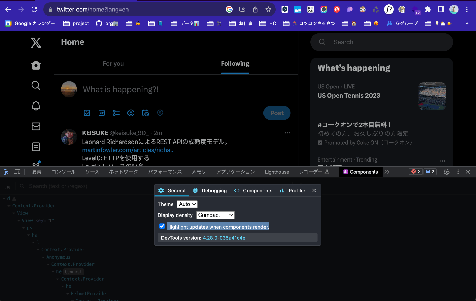Open DevTools settings gear
This screenshot has width=476, height=301.
pos(447,172)
